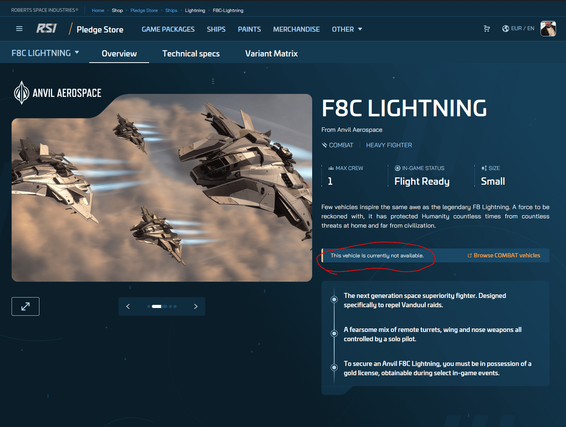The height and width of the screenshot is (427, 566).
Task: Click Roberts Space Industries text
Action: (44, 10)
